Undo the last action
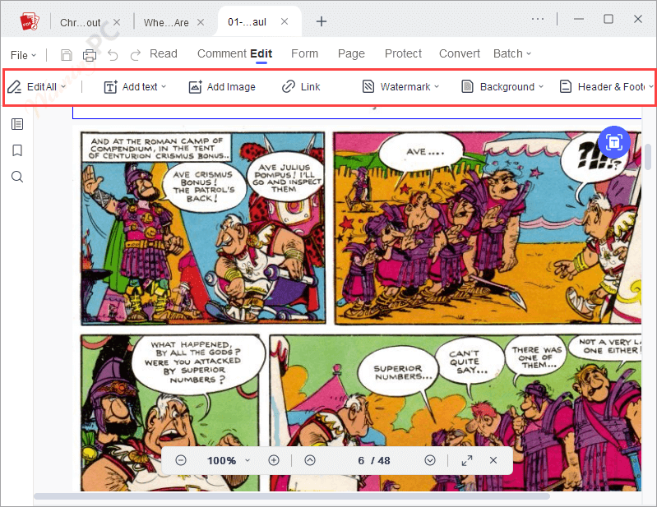The image size is (657, 507). [113, 55]
